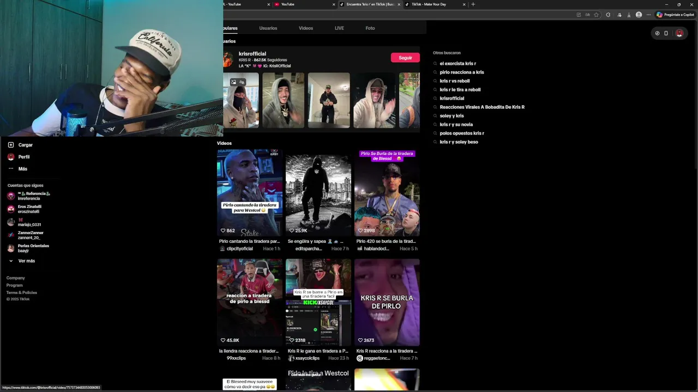This screenshot has width=698, height=392.
Task: Open 'Pirlo Se Burla de la tiradera' video
Action: pyautogui.click(x=387, y=193)
